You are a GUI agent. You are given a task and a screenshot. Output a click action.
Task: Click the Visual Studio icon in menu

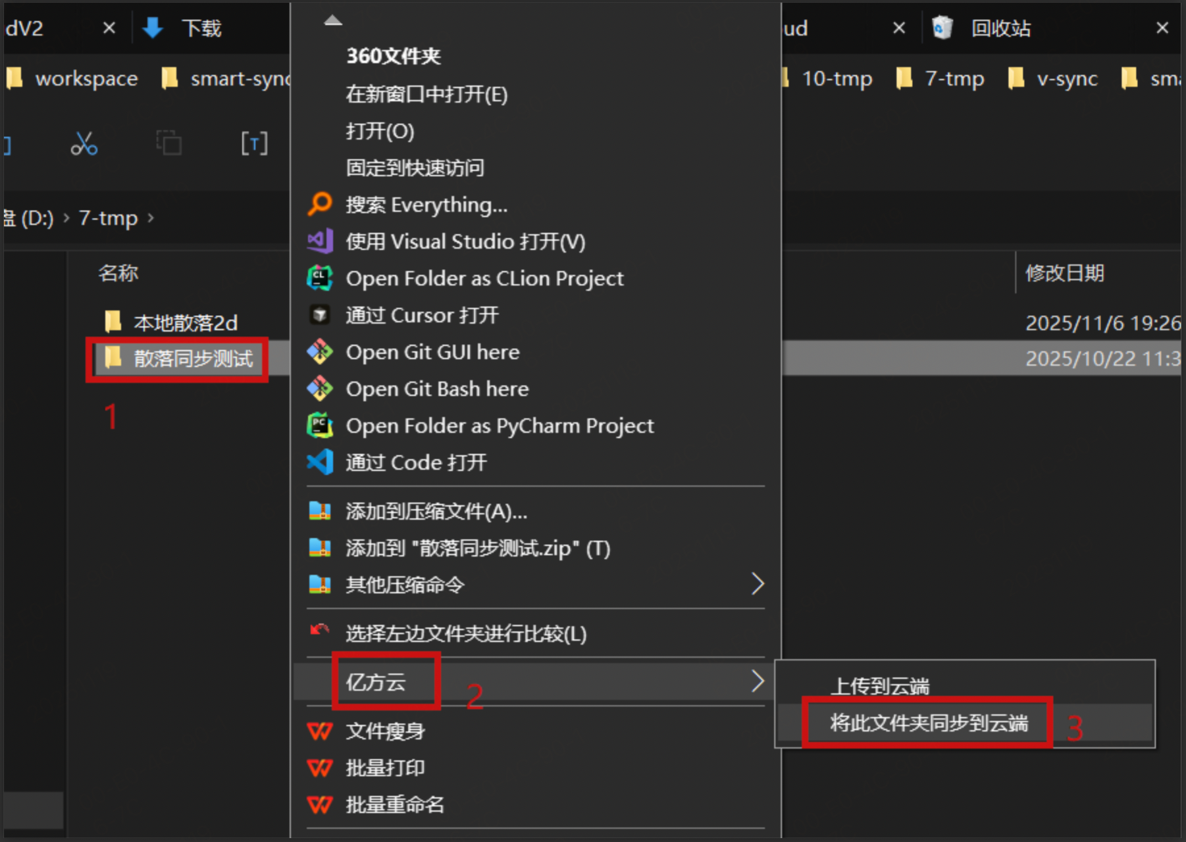tap(320, 241)
